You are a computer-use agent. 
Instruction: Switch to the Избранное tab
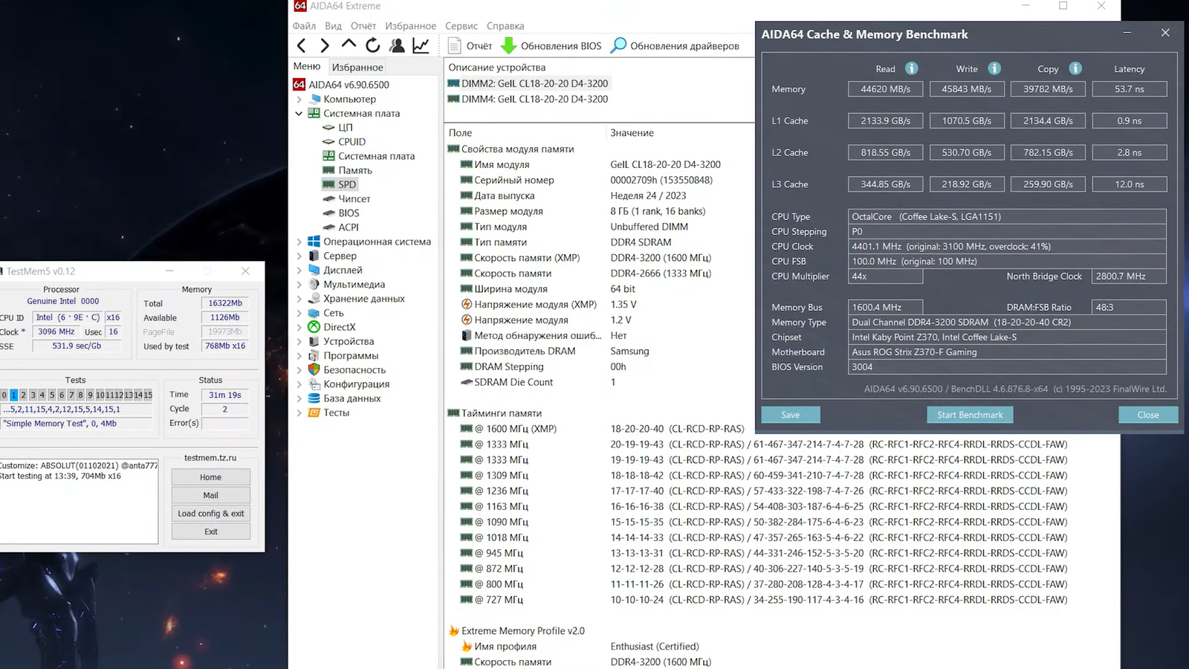357,67
